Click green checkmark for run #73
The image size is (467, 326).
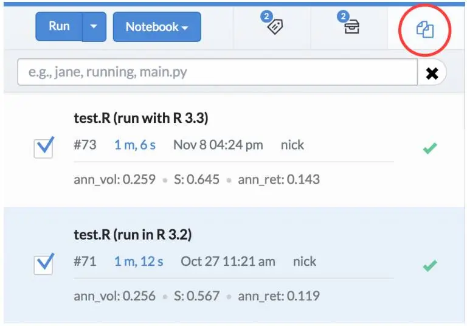click(430, 148)
